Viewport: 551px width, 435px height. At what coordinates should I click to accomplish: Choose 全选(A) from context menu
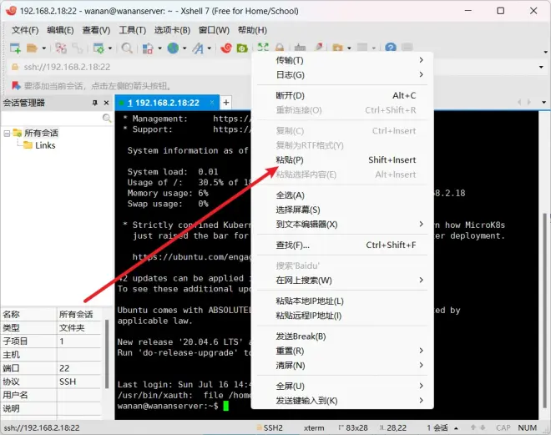[342, 195]
